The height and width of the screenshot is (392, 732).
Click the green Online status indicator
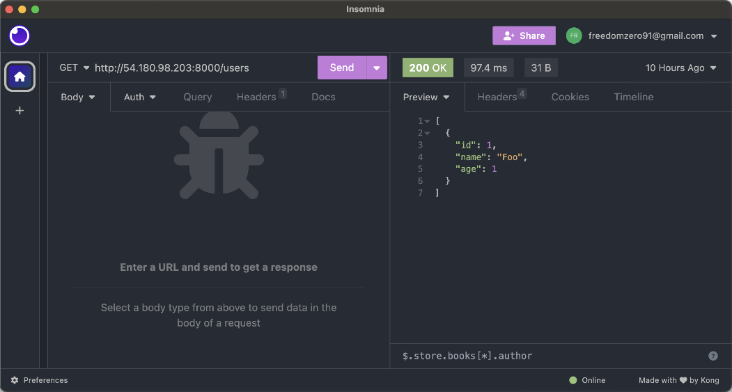(x=573, y=380)
